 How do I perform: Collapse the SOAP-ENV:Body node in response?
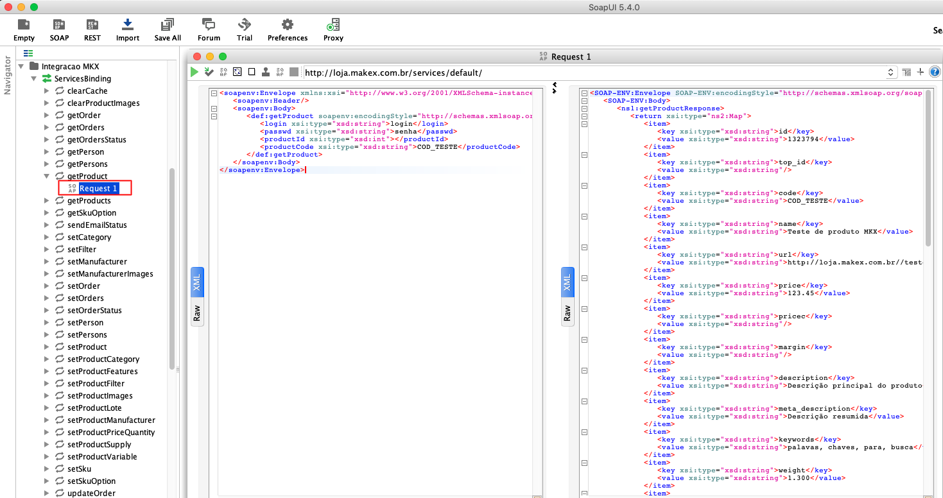(x=584, y=101)
